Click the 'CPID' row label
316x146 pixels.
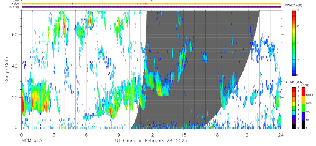coord(16,1)
